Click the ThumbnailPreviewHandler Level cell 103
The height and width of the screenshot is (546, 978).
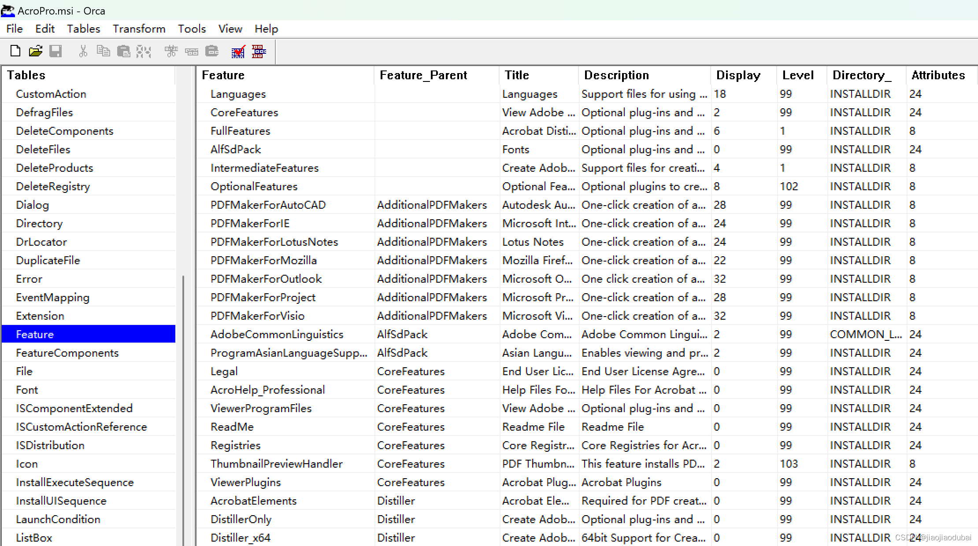coord(789,464)
